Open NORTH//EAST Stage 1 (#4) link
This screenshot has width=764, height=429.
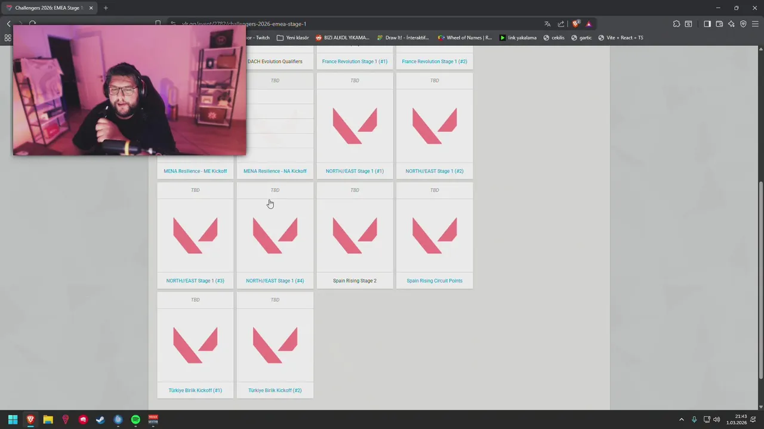275,281
